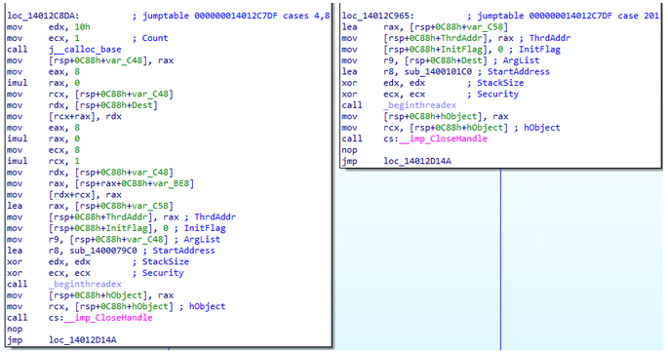
Task: Click __imp_CloseHandle in loc_14012C965 block
Action: tap(443, 138)
